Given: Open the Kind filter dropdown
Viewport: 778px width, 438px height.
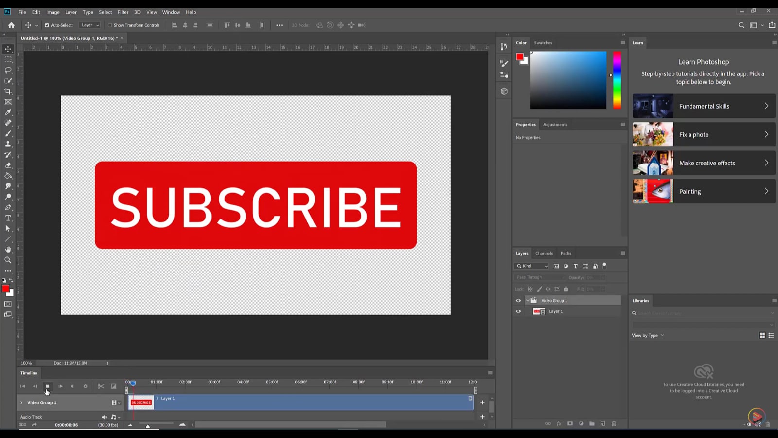Looking at the screenshot, I should point(532,266).
